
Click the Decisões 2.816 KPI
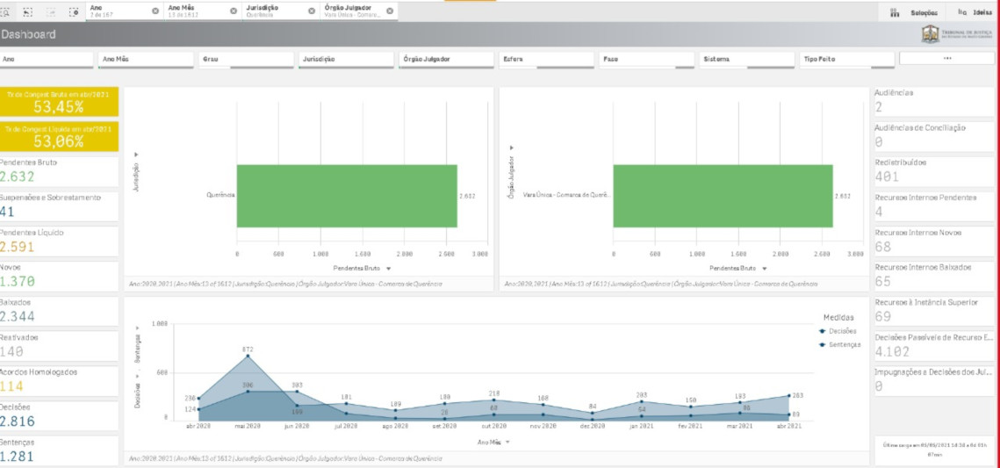[x=60, y=415]
